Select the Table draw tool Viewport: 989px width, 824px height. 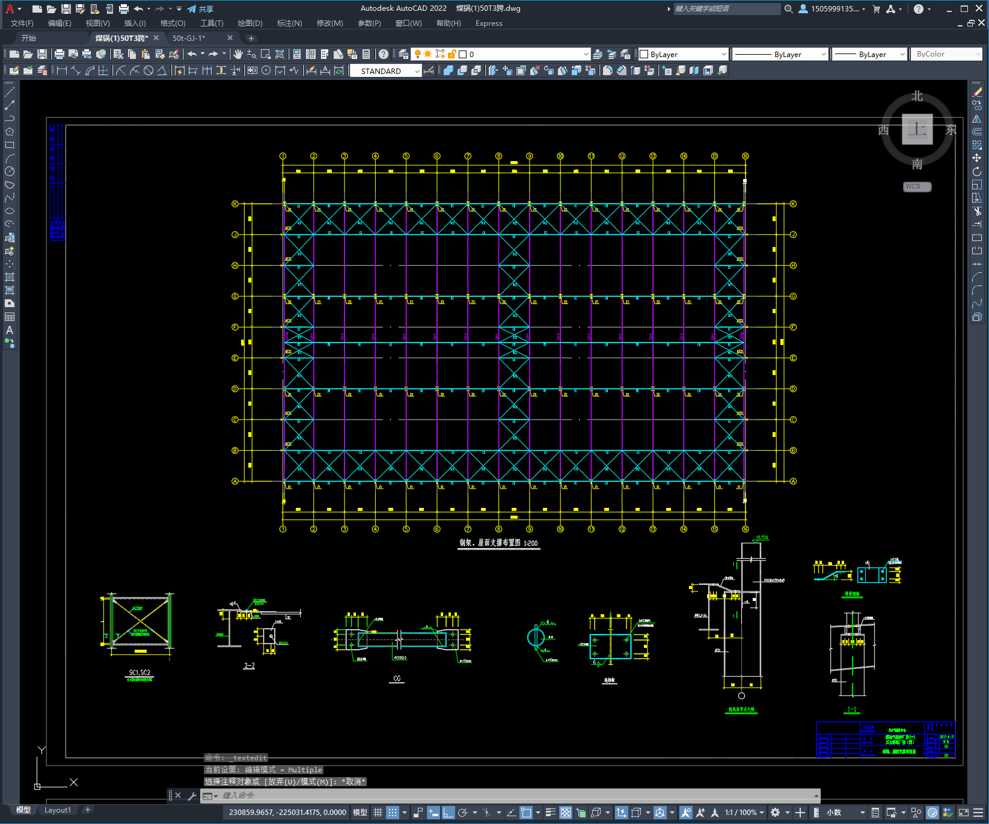(10, 317)
